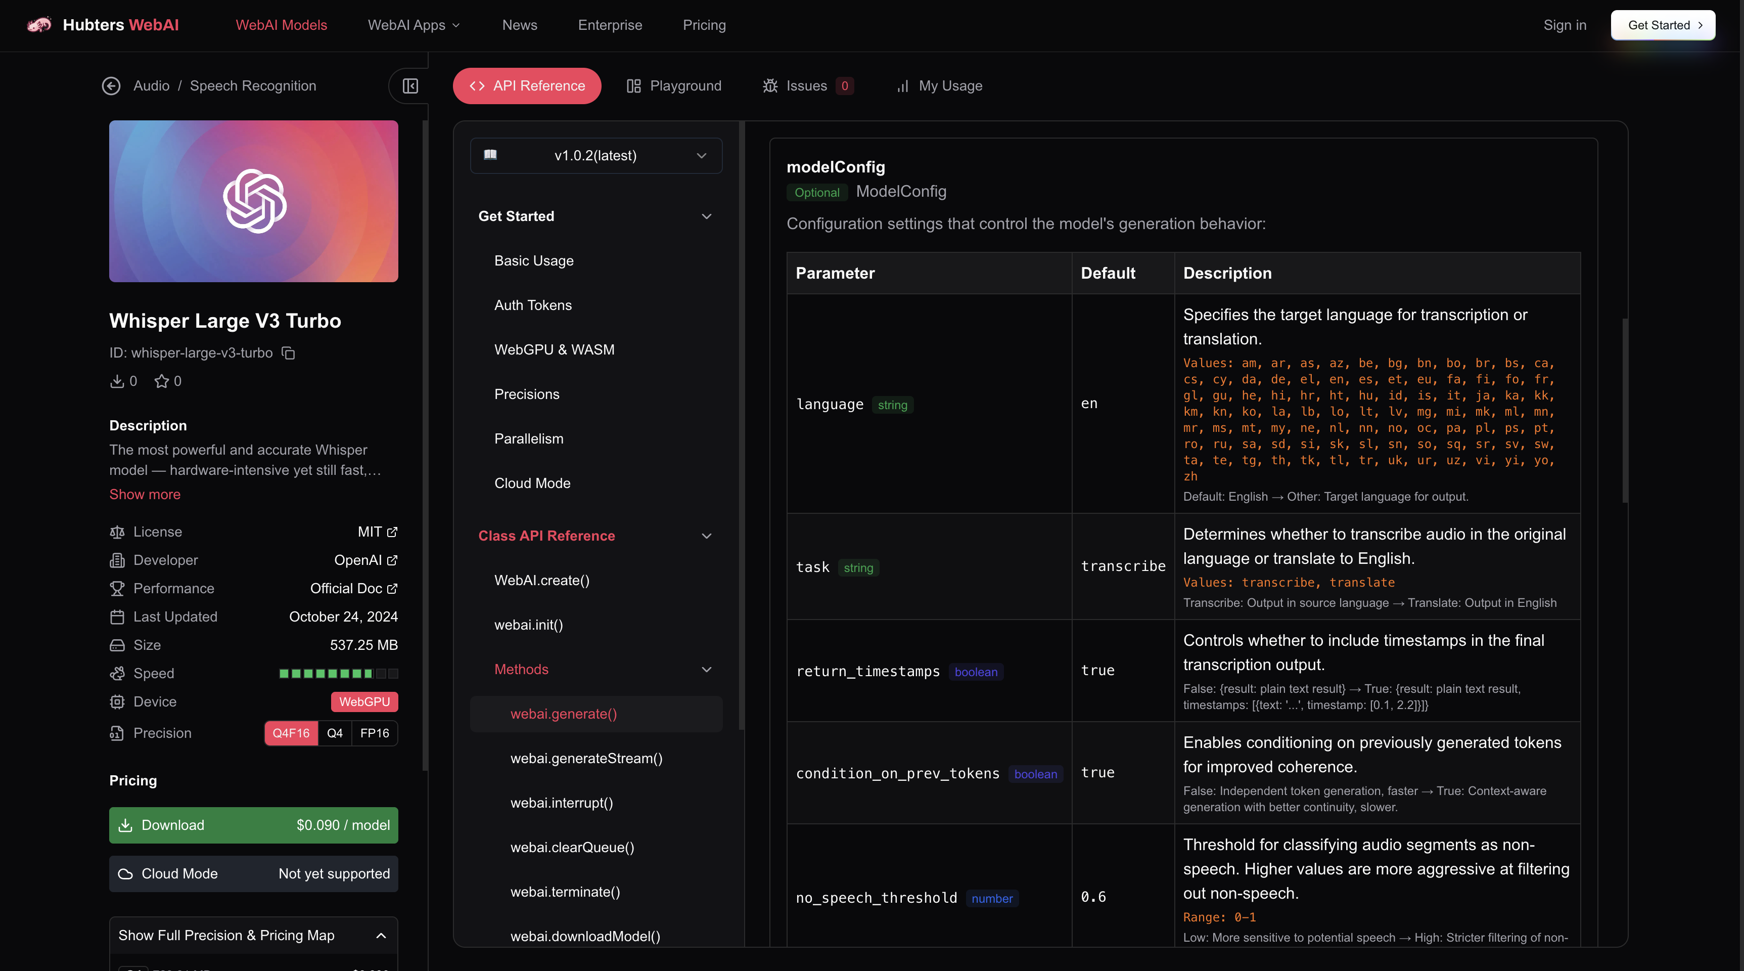Select Q4 precision option
The image size is (1744, 971).
pos(335,733)
